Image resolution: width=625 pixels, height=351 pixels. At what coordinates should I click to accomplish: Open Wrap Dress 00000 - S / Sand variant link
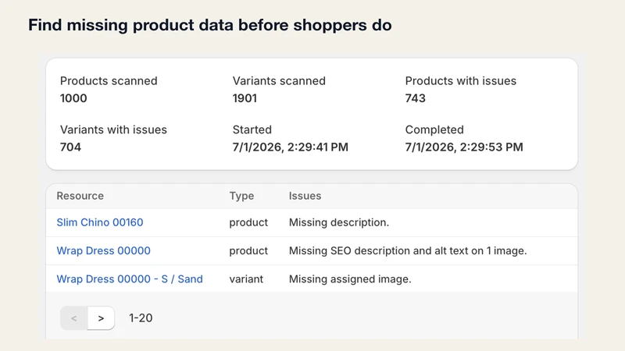tap(130, 279)
